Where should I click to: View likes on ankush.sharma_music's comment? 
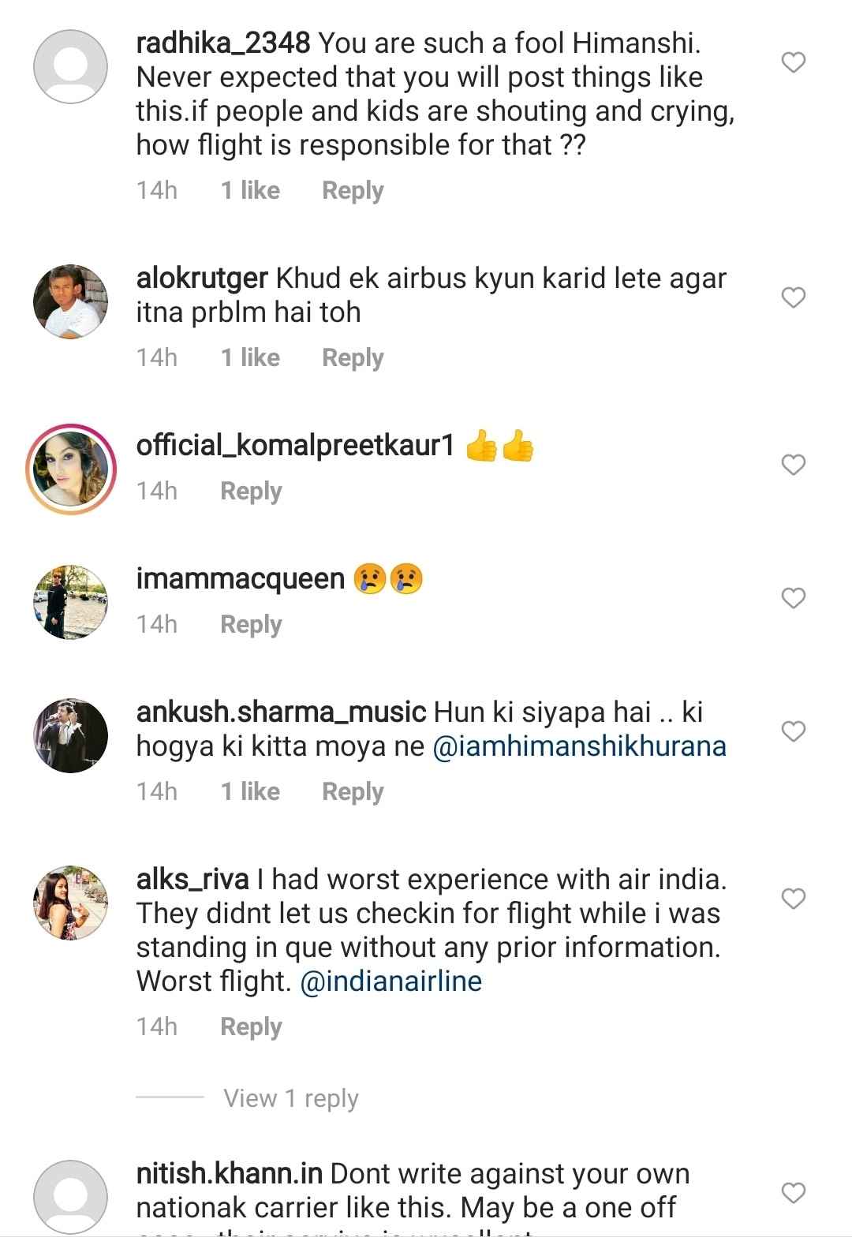250,792
